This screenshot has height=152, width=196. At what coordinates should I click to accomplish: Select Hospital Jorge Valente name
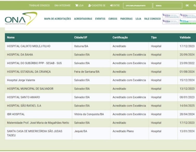tap(21, 80)
